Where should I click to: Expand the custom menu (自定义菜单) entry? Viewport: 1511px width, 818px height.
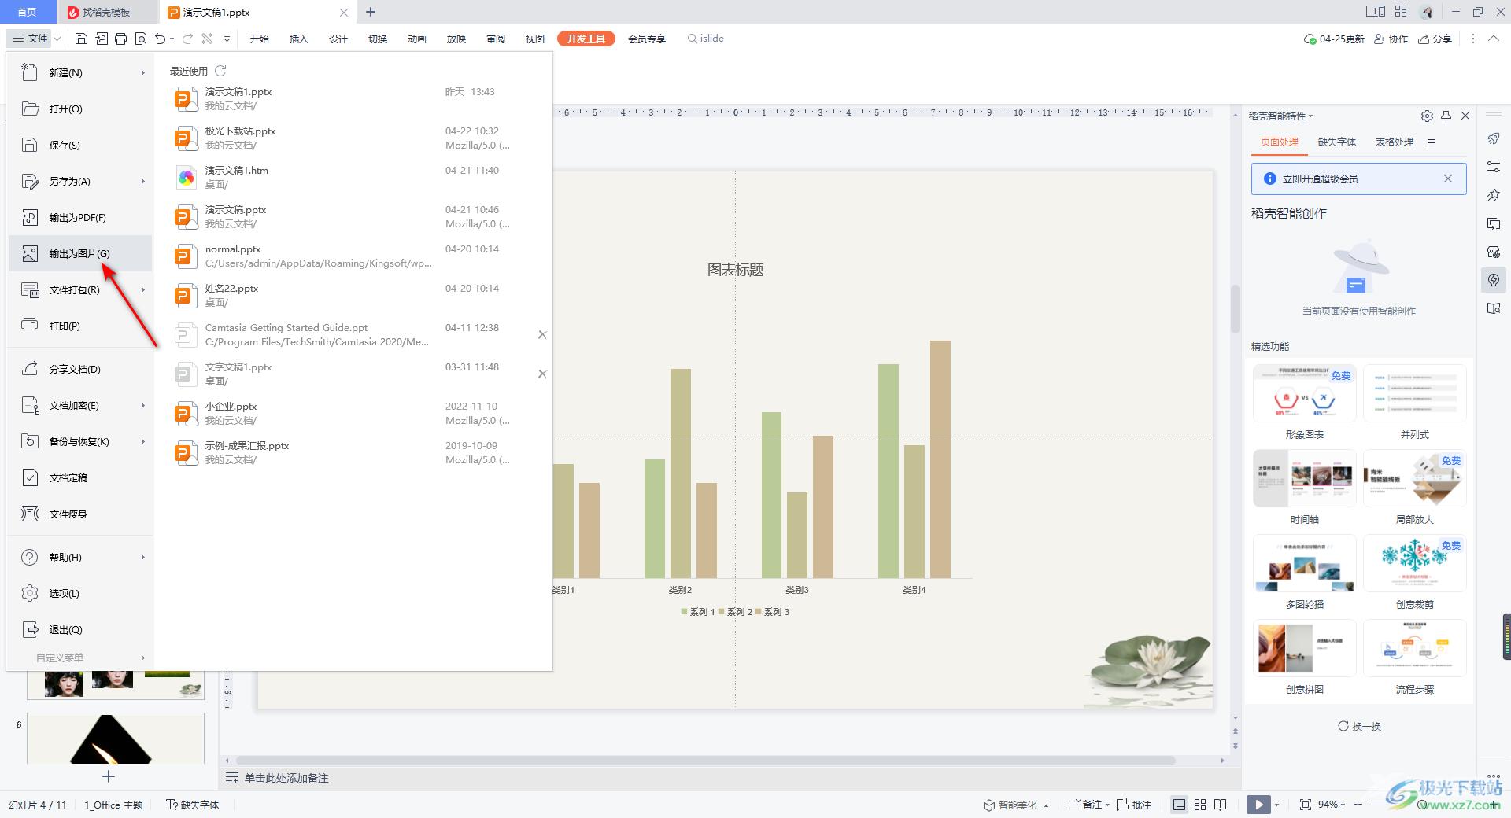pyautogui.click(x=80, y=658)
